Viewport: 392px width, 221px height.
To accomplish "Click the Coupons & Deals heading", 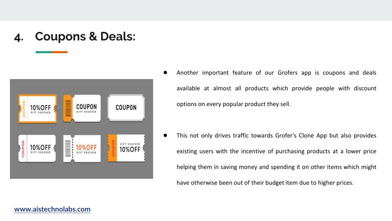I will coord(85,36).
